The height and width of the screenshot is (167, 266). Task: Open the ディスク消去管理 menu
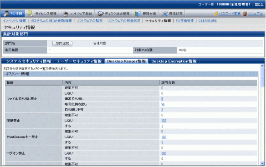(x=117, y=14)
